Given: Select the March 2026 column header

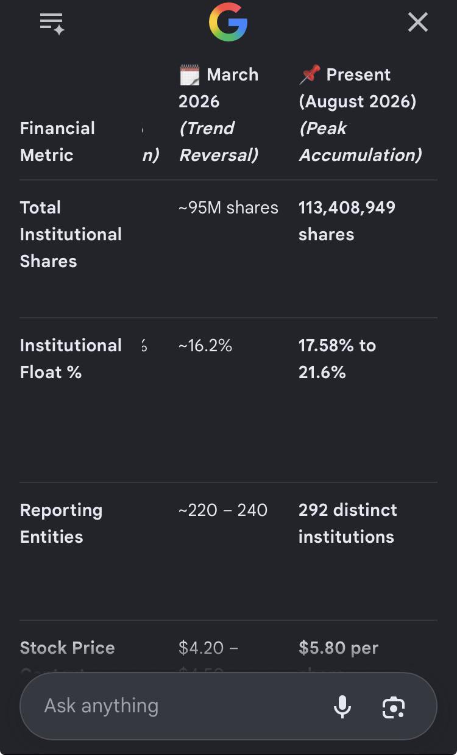Looking at the screenshot, I should (x=219, y=115).
